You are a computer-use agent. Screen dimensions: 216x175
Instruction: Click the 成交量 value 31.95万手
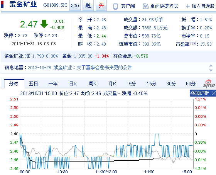click(152, 20)
